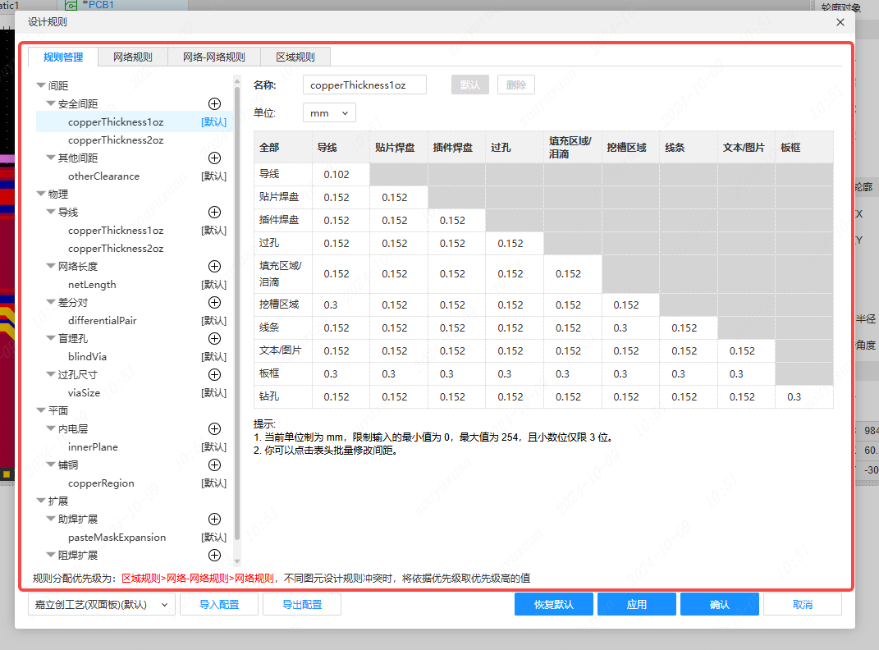879x650 pixels.
Task: Add a new 过孔尺寸 rule with plus icon
Action: [x=214, y=374]
